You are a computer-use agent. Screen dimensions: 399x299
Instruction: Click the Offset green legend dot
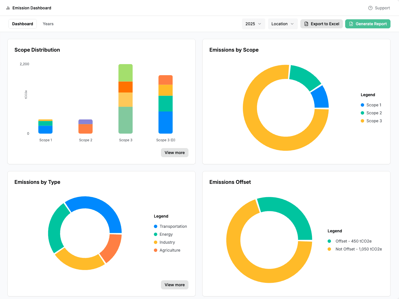tap(329, 241)
